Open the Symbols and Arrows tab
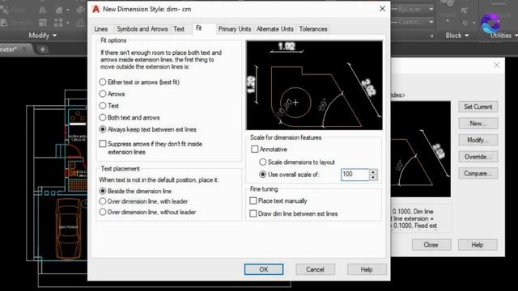The image size is (518, 291). click(142, 29)
